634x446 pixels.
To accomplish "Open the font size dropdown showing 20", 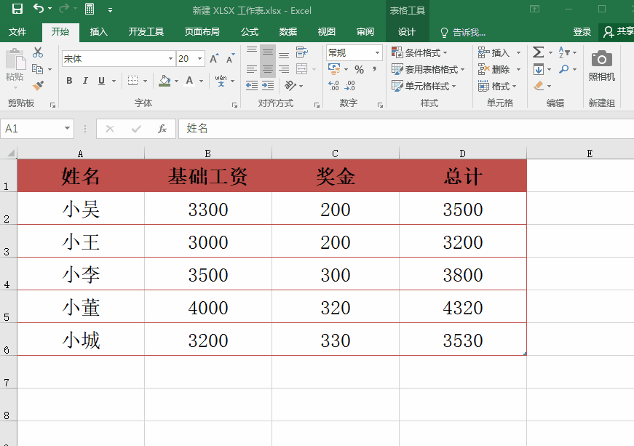I will point(191,59).
